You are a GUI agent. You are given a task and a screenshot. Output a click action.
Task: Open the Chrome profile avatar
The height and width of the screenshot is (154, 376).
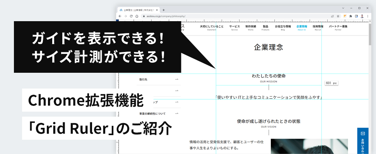(362, 16)
